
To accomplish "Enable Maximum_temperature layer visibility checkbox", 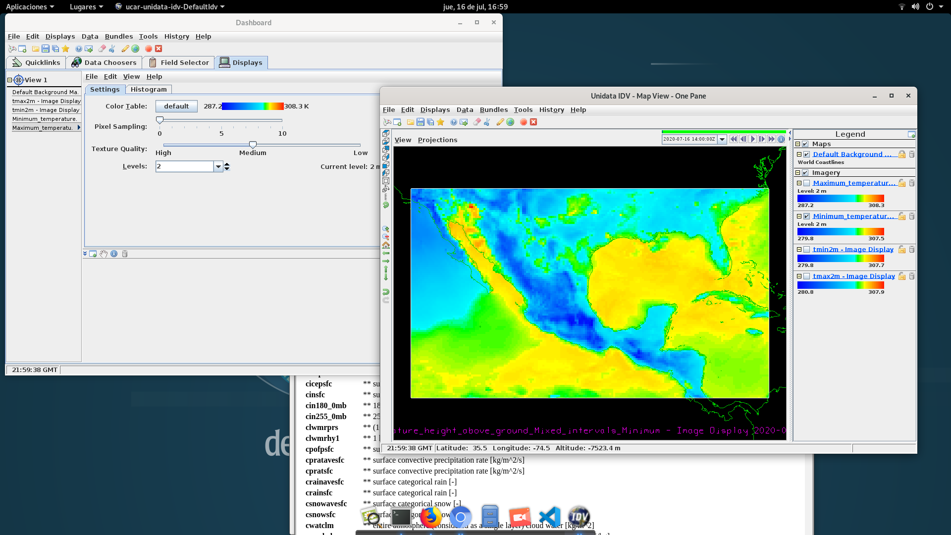I will coord(806,183).
